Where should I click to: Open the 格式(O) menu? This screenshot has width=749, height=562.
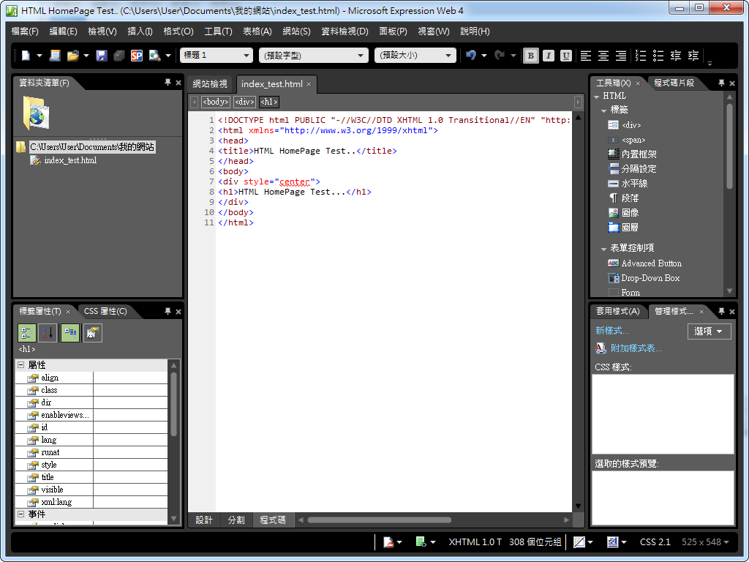coord(178,31)
